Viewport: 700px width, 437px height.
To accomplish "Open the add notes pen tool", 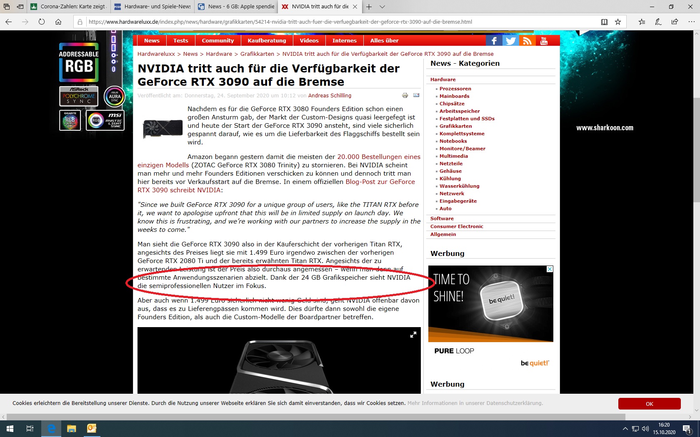I will (x=658, y=22).
